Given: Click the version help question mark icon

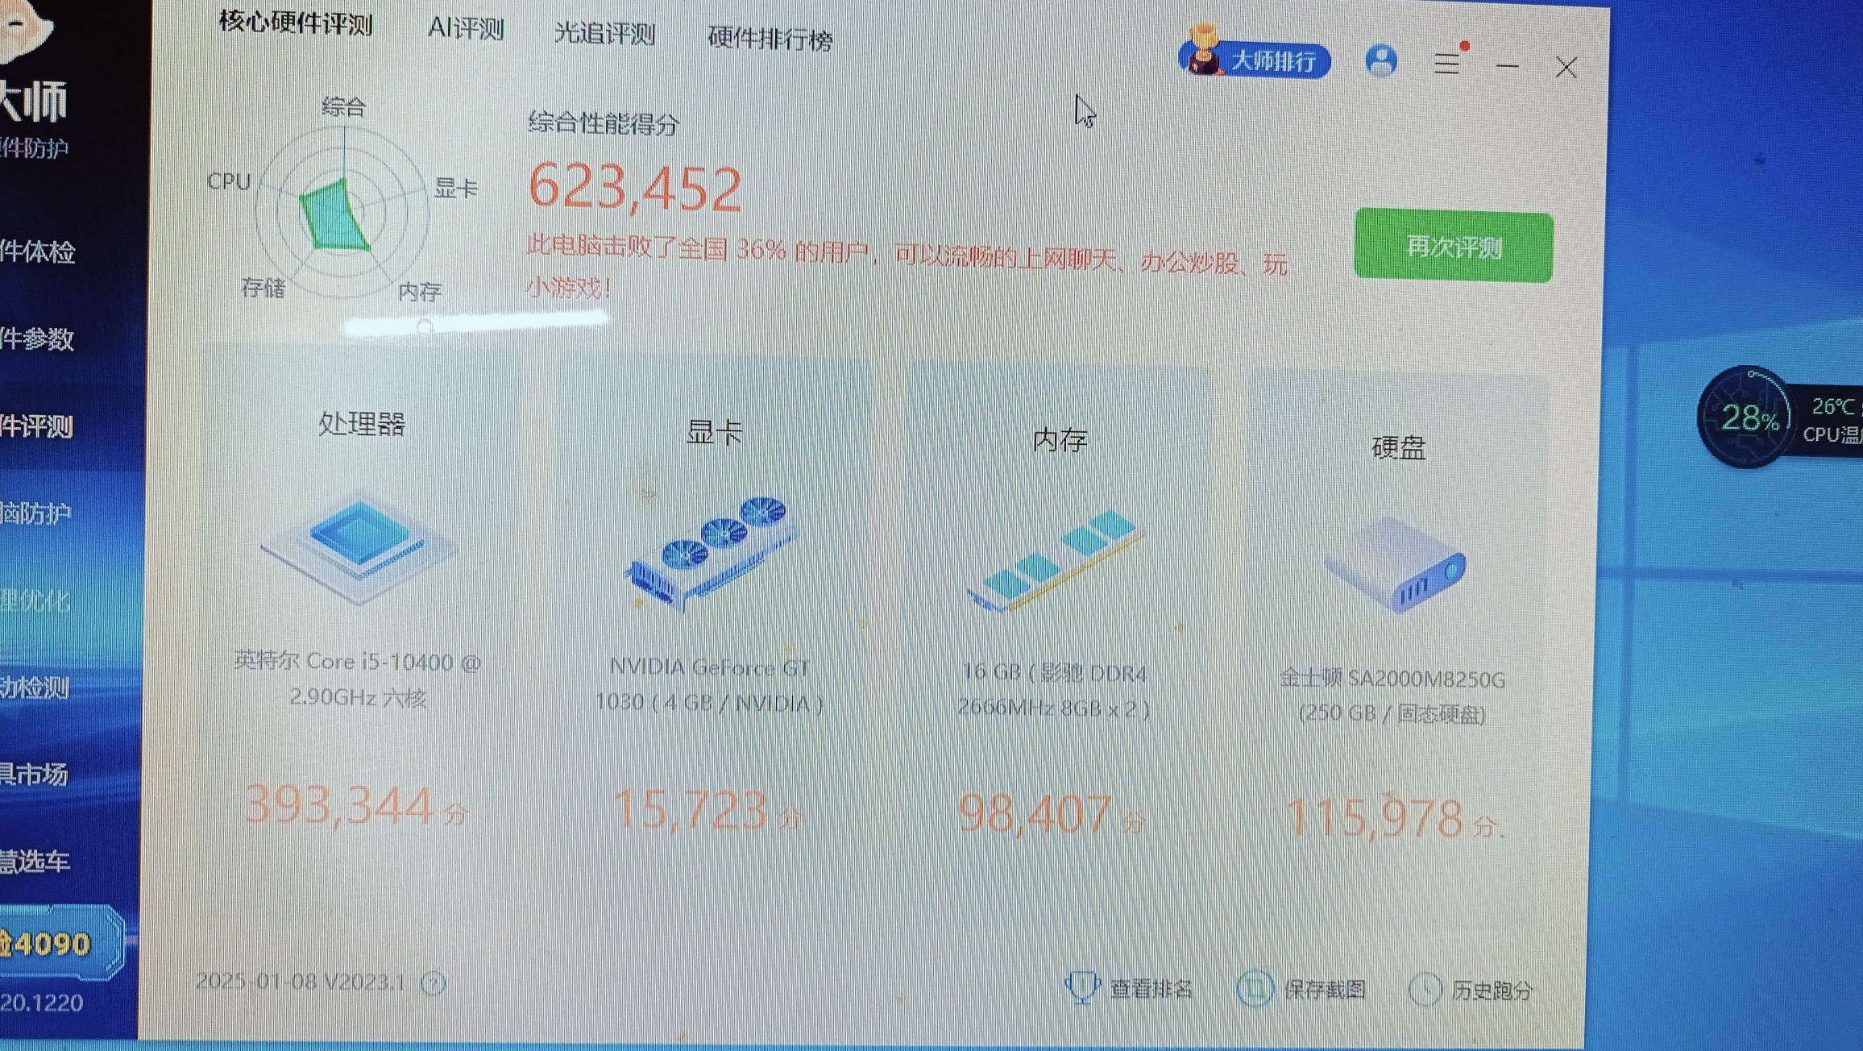Looking at the screenshot, I should [434, 983].
